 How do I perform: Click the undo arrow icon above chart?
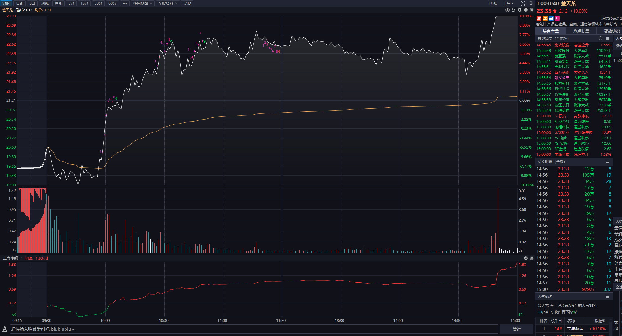[x=514, y=10]
